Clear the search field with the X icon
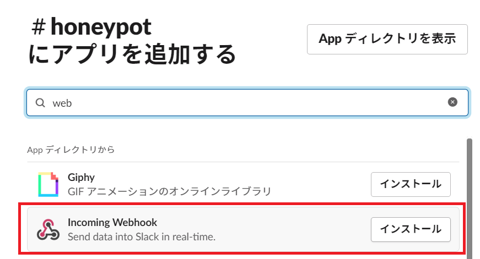Image resolution: width=480 pixels, height=259 pixels. point(452,102)
